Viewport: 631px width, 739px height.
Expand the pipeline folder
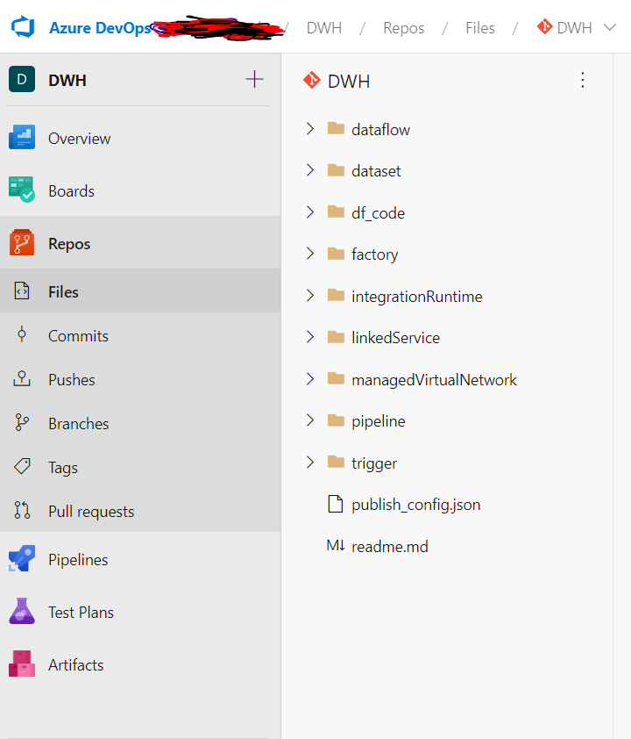310,420
